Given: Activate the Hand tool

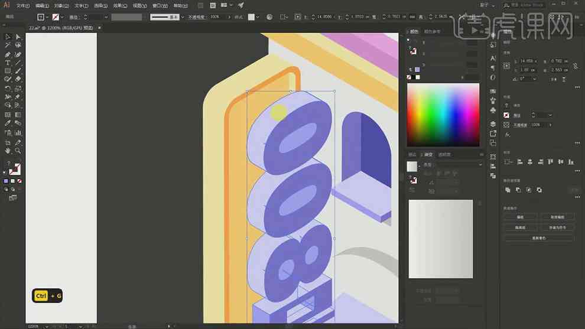Looking at the screenshot, I should tap(8, 151).
